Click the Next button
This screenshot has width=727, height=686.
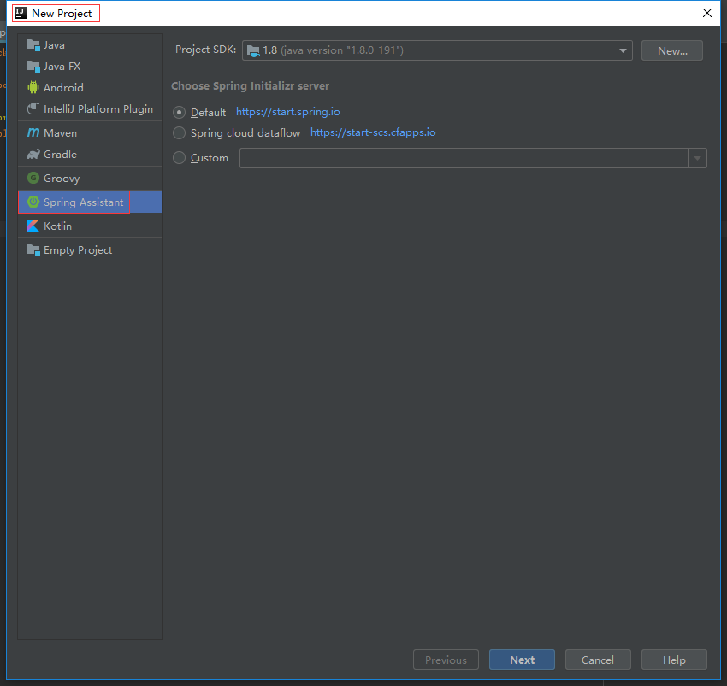pyautogui.click(x=522, y=660)
